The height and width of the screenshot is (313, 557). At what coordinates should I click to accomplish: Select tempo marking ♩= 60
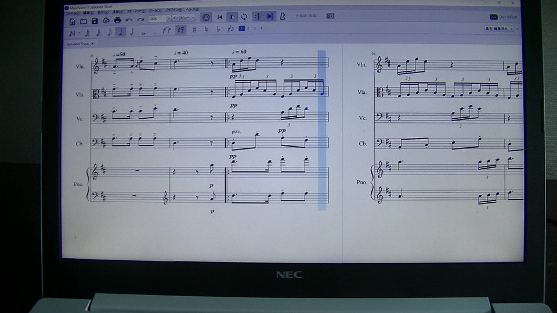point(239,52)
